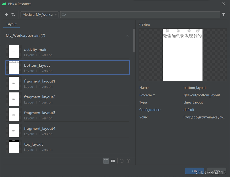Screen dimensions: 230x177
Task: Click the resource list scrollbar
Action: click(134, 40)
